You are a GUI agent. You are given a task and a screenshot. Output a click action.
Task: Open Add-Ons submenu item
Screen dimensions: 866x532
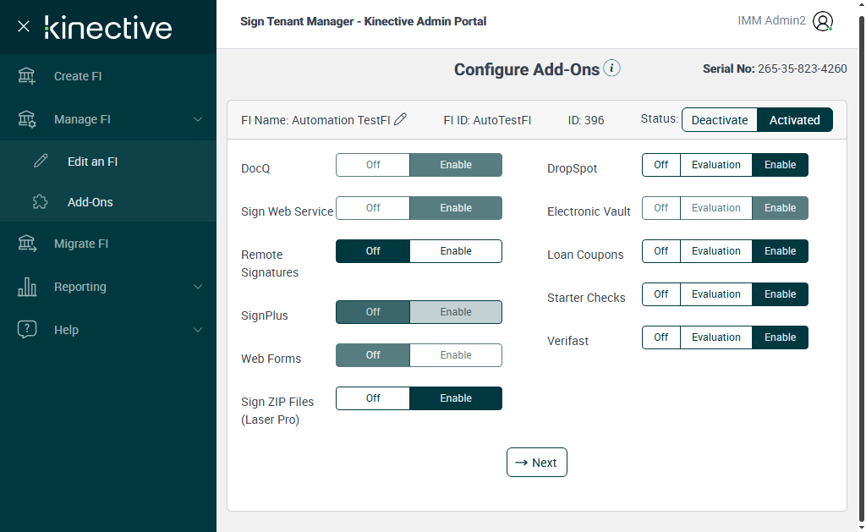[108, 202]
